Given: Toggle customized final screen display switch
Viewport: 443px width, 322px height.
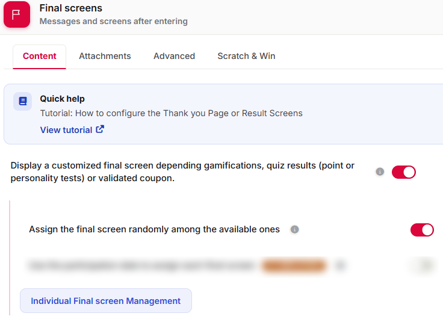Looking at the screenshot, I should (403, 172).
